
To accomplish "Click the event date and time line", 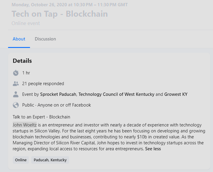I will click(x=70, y=5).
